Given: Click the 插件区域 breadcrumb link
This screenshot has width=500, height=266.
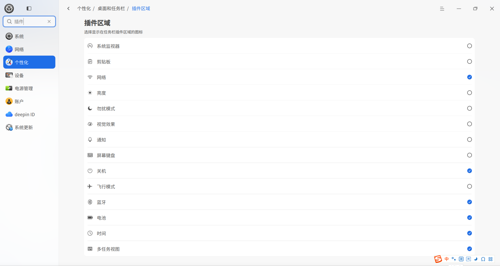Looking at the screenshot, I should [141, 9].
